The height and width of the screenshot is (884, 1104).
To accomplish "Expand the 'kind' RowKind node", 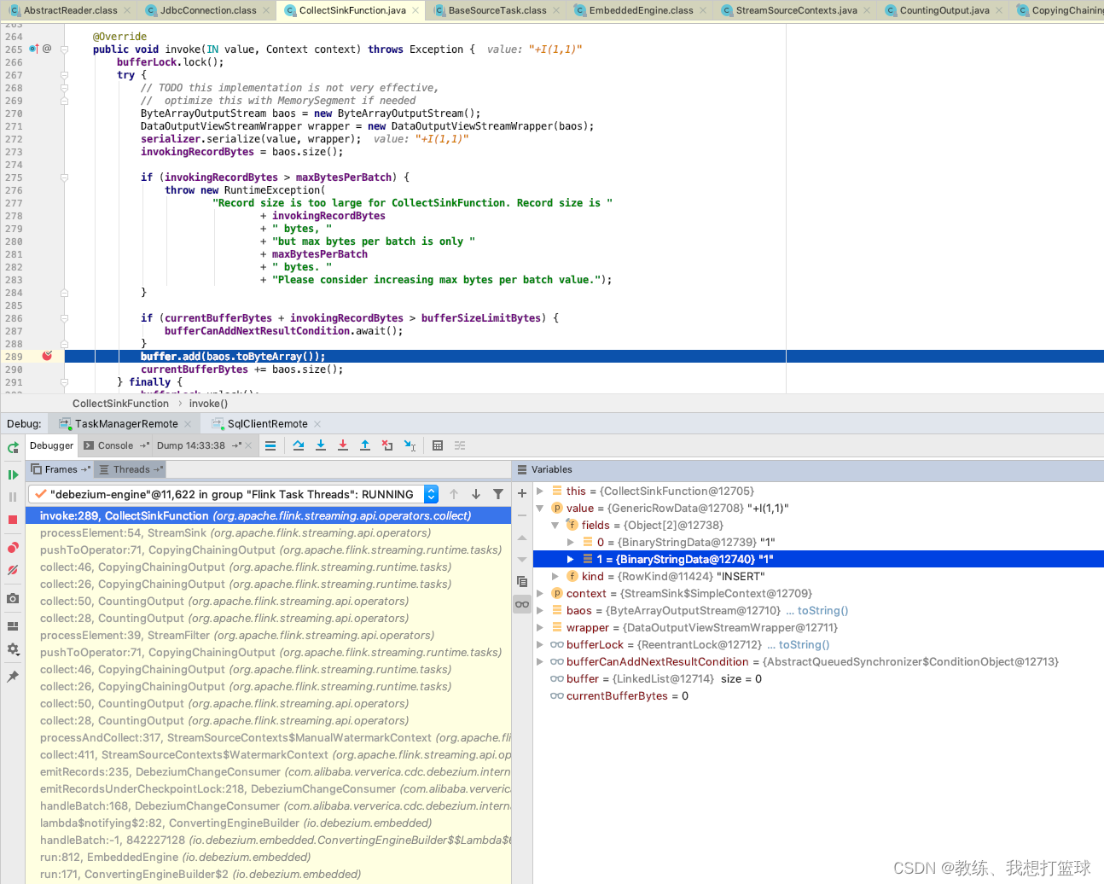I will pyautogui.click(x=555, y=577).
